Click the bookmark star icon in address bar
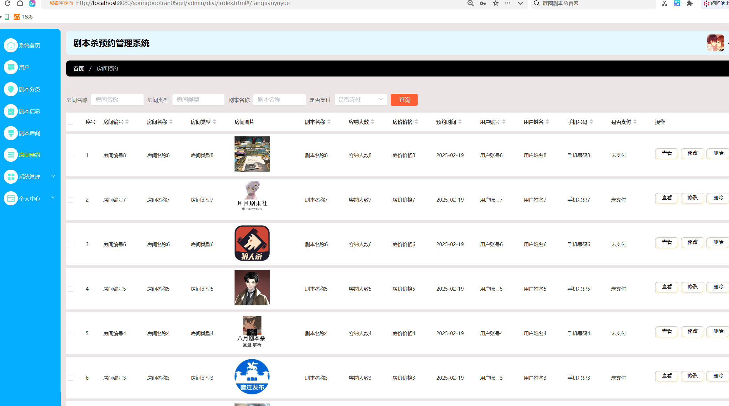This screenshot has width=729, height=406. pos(495,3)
